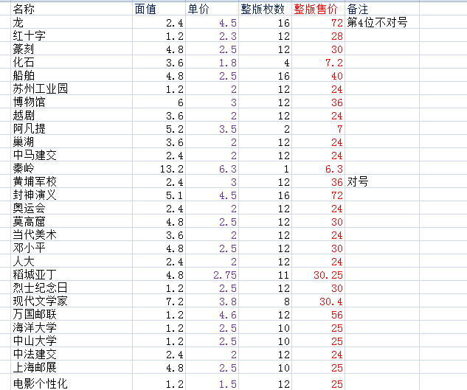Click the 中马建交 name cell
The width and height of the screenshot is (467, 390).
coord(72,155)
